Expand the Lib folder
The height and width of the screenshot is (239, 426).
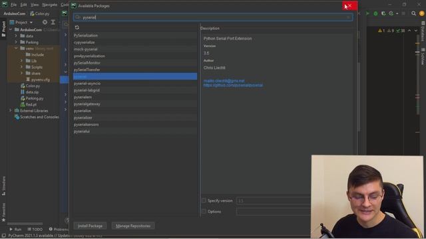coord(21,60)
